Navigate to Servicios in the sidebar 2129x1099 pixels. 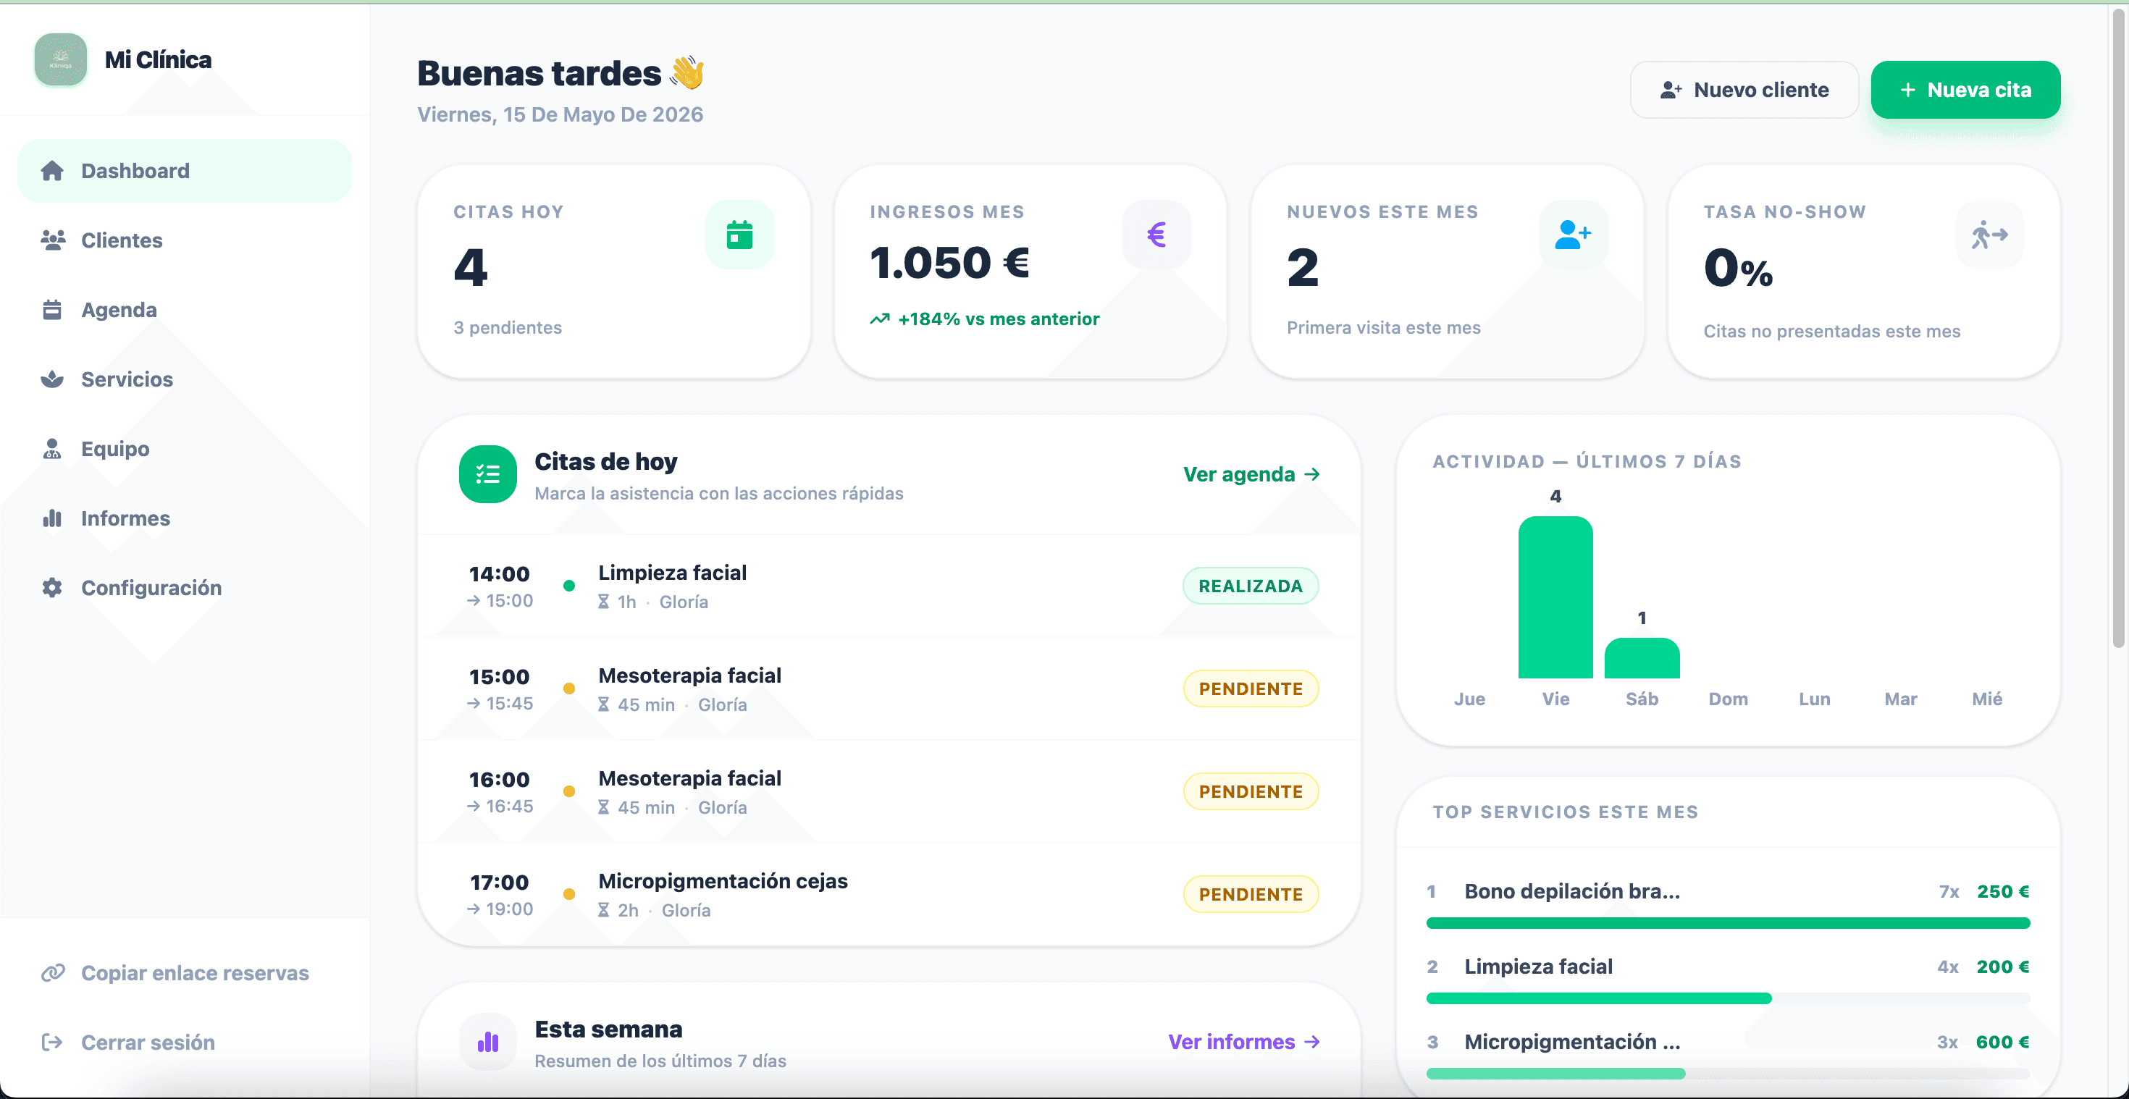click(185, 379)
